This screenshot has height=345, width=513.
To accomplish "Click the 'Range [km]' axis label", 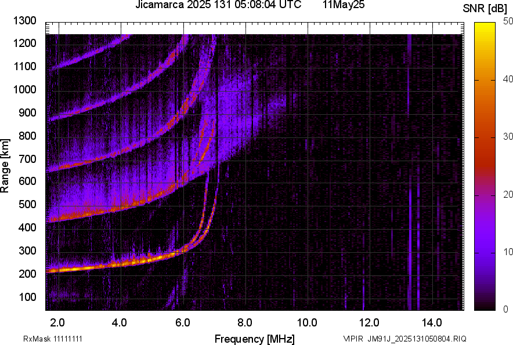I will point(4,166).
